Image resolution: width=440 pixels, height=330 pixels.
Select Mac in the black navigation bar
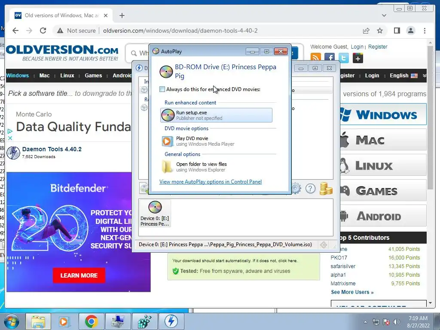(x=45, y=76)
